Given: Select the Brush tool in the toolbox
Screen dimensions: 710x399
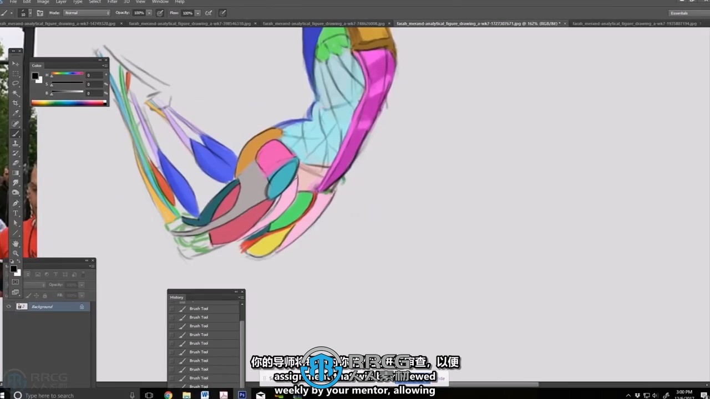Looking at the screenshot, I should click(16, 134).
